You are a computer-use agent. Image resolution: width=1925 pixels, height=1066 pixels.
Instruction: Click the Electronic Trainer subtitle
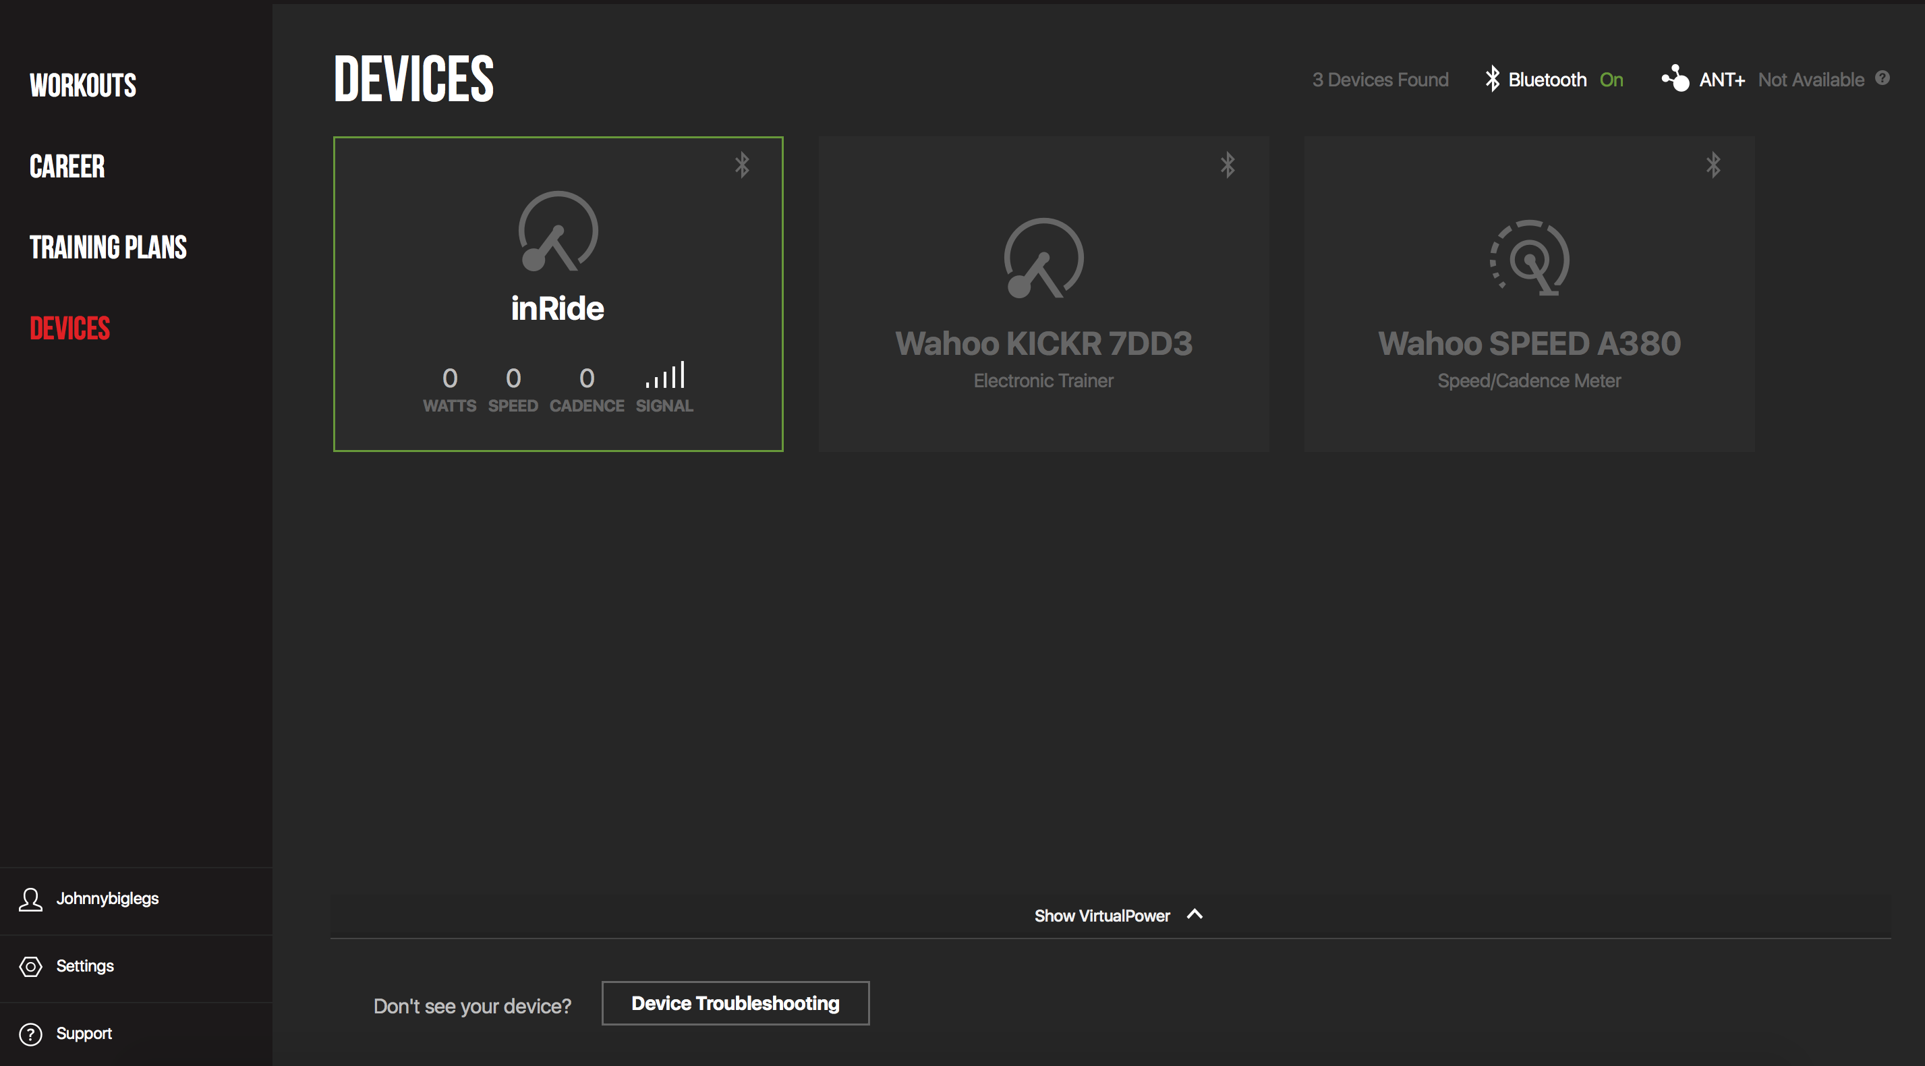point(1043,381)
